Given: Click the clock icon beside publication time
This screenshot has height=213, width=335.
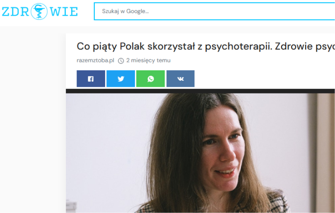Looking at the screenshot, I should tap(121, 61).
